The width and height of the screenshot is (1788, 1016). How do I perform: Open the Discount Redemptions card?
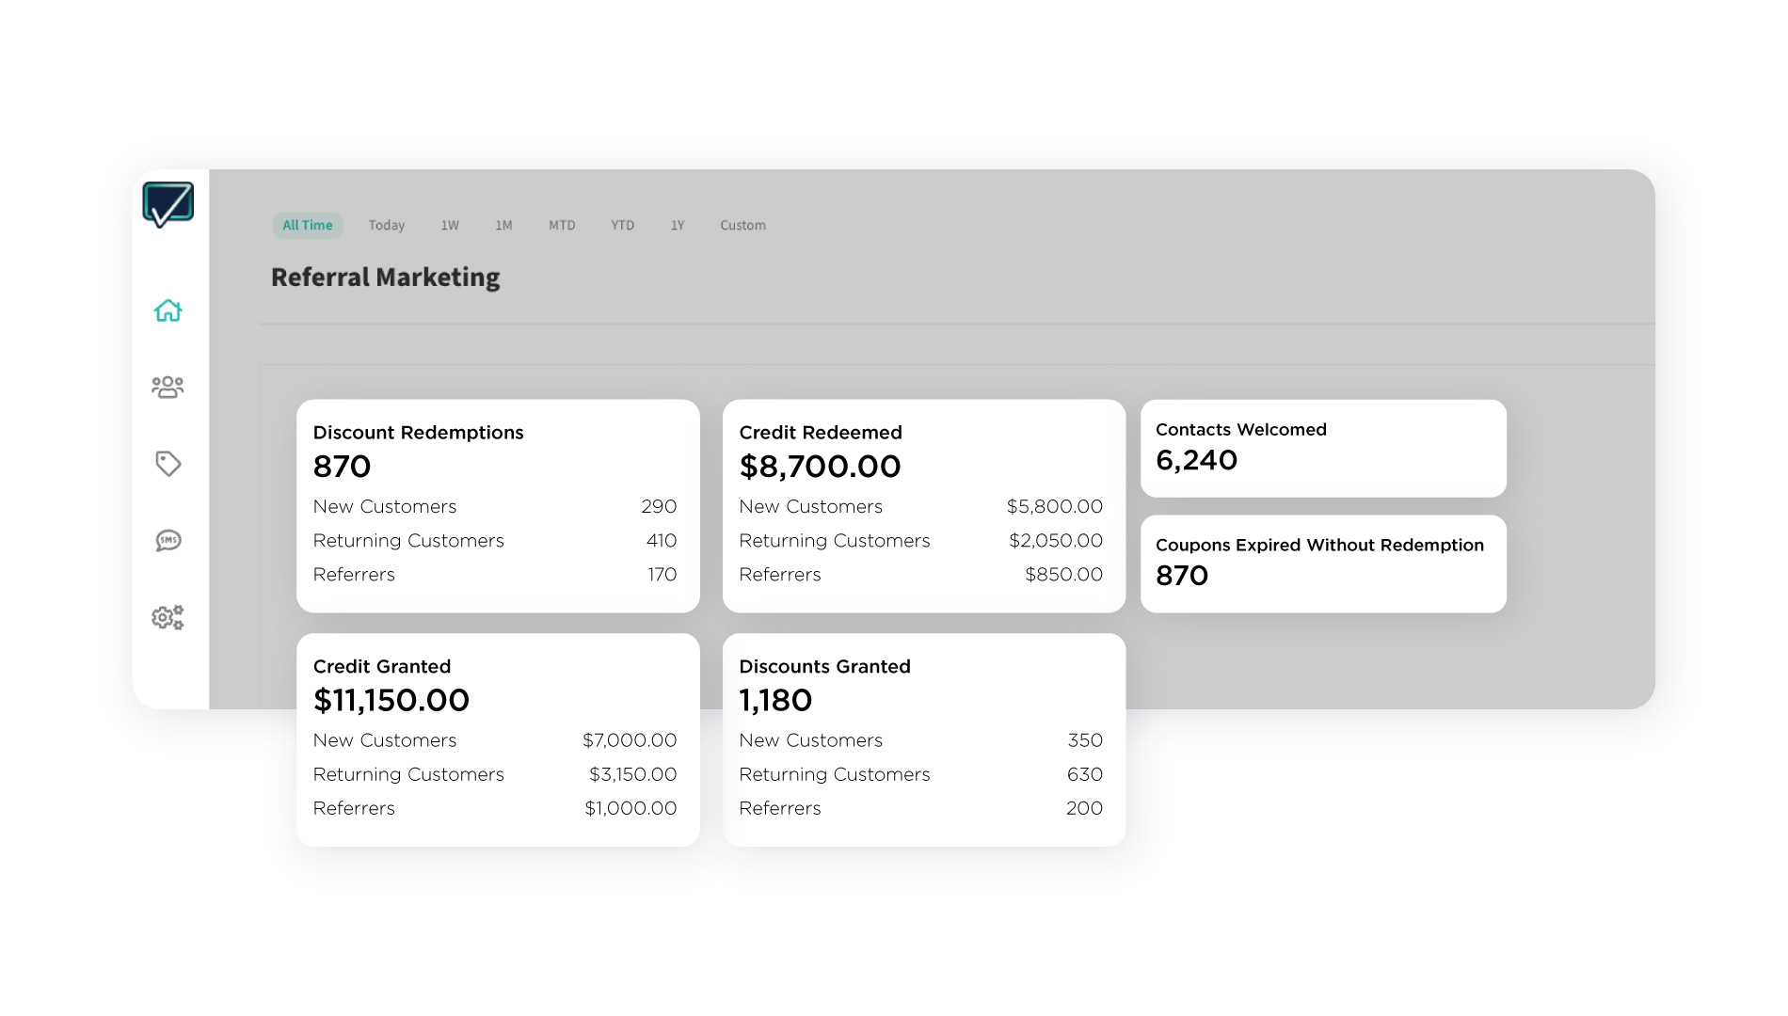497,506
